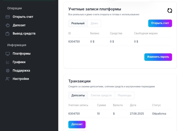The image size is (186, 131).
Task: Click the Платформы monitor icon
Action: click(8, 54)
